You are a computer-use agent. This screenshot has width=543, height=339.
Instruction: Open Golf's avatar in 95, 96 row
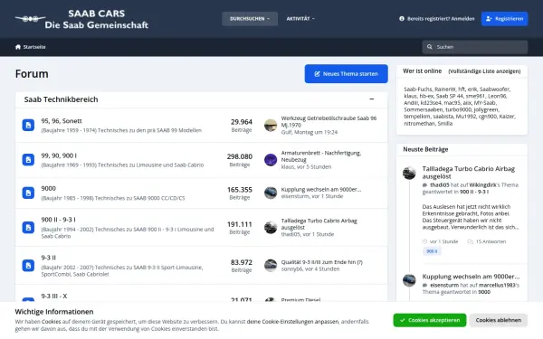(x=271, y=125)
